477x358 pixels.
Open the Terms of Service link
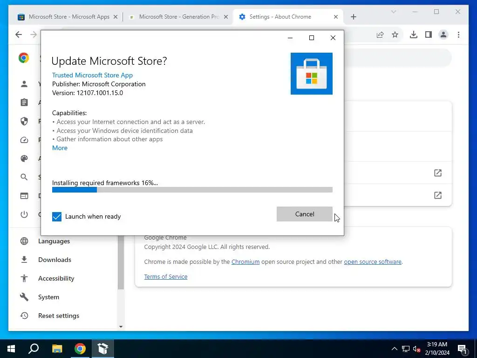tap(165, 277)
